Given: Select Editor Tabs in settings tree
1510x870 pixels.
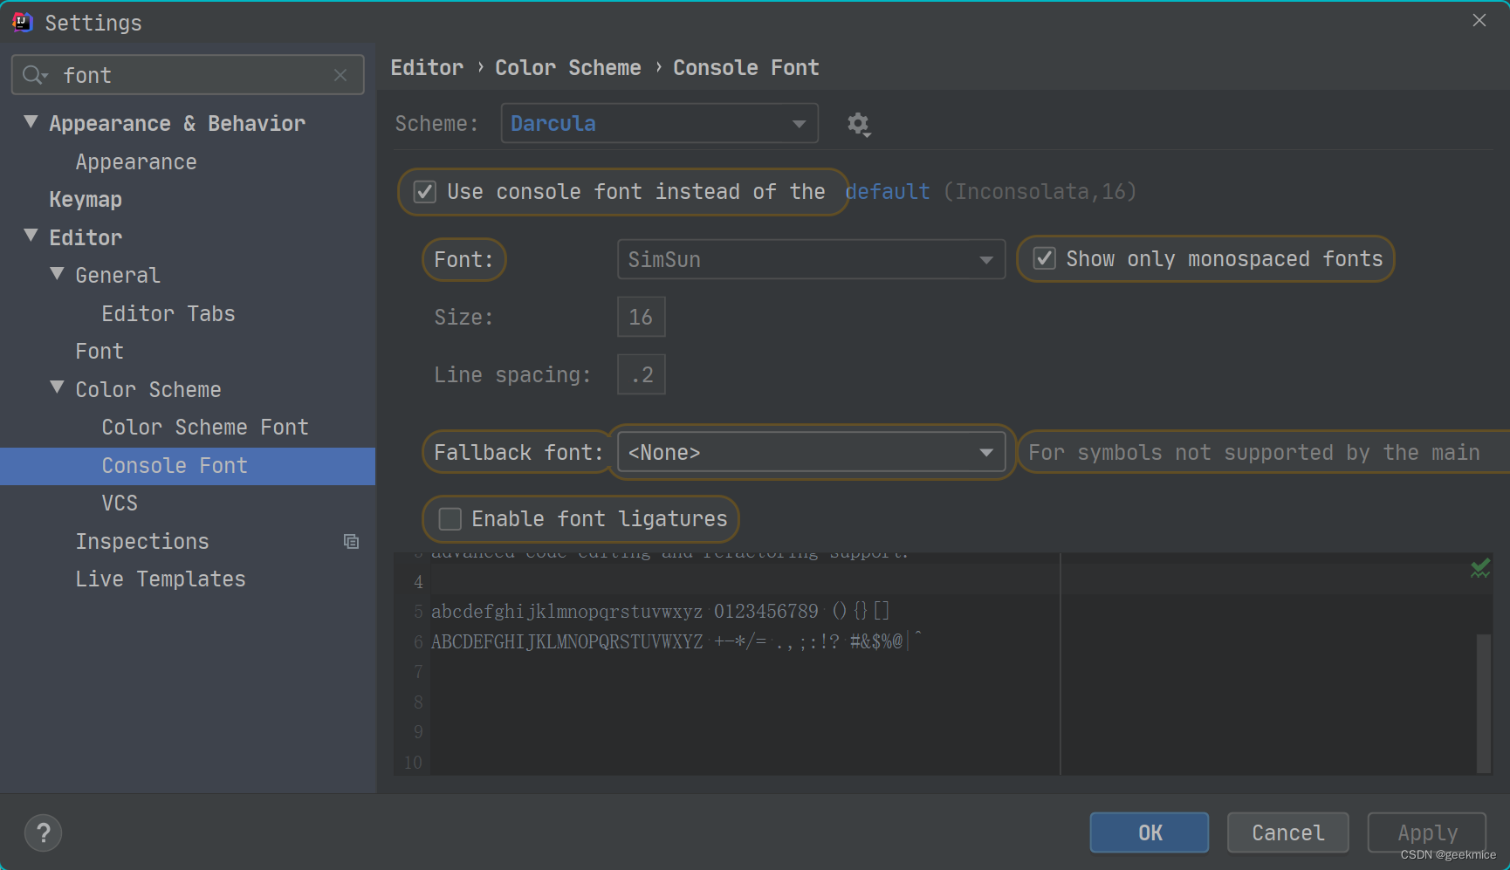Looking at the screenshot, I should point(168,314).
